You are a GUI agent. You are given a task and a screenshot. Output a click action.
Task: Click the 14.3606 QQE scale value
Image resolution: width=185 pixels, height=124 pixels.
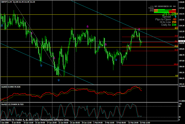tap(182, 101)
